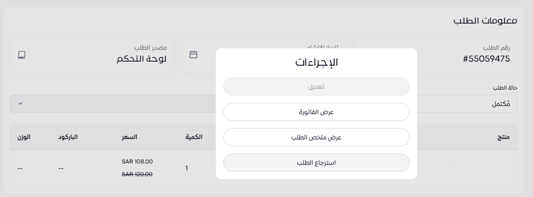Open the invoice via عرض الفاتورة
The width and height of the screenshot is (533, 197).
coord(316,112)
